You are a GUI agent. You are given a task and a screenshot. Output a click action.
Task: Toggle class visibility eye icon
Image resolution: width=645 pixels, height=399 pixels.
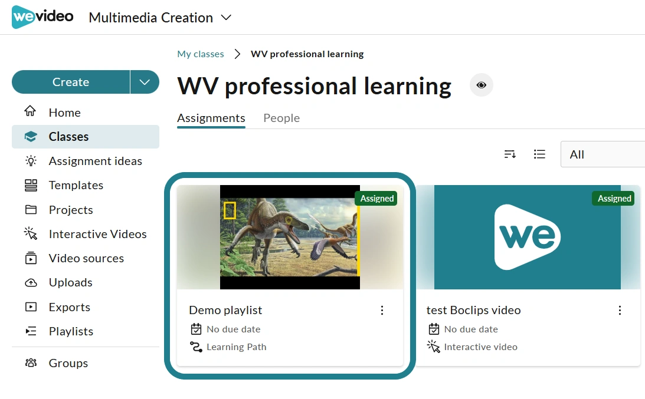pyautogui.click(x=482, y=85)
